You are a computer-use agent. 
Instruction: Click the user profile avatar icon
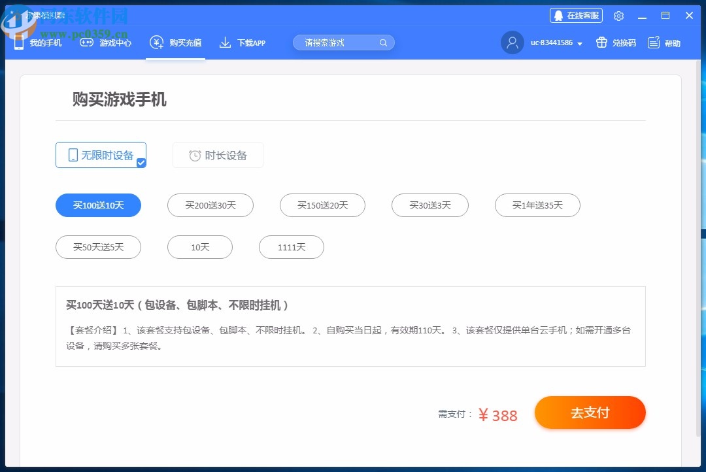513,42
